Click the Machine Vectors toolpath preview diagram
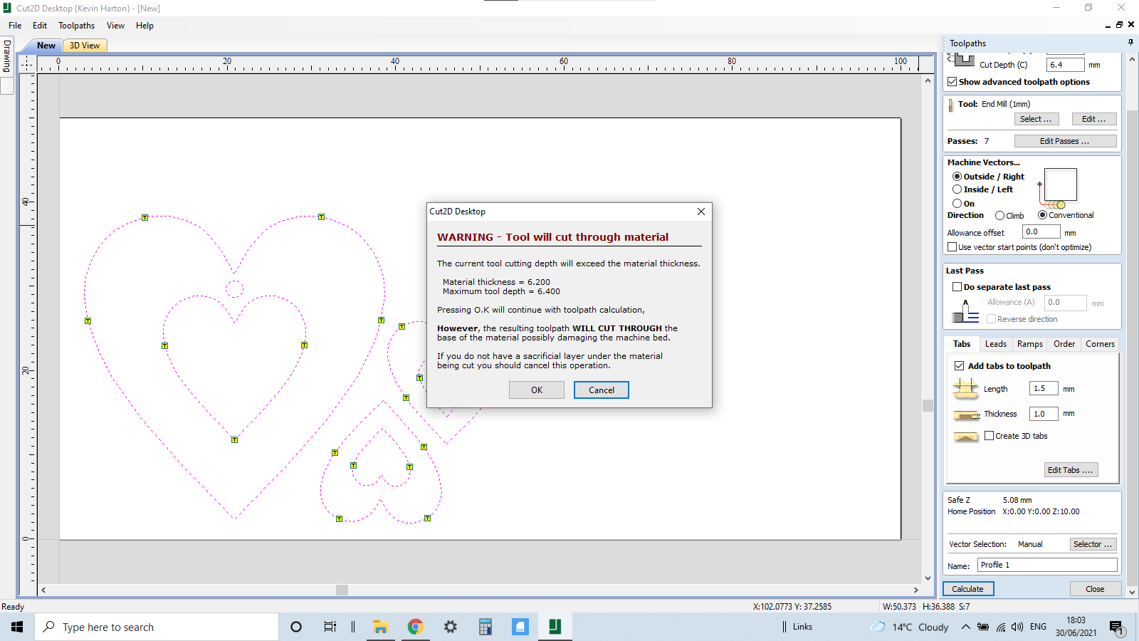This screenshot has width=1139, height=641. pos(1057,188)
